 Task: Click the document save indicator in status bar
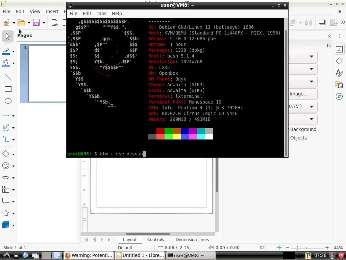coord(262,247)
